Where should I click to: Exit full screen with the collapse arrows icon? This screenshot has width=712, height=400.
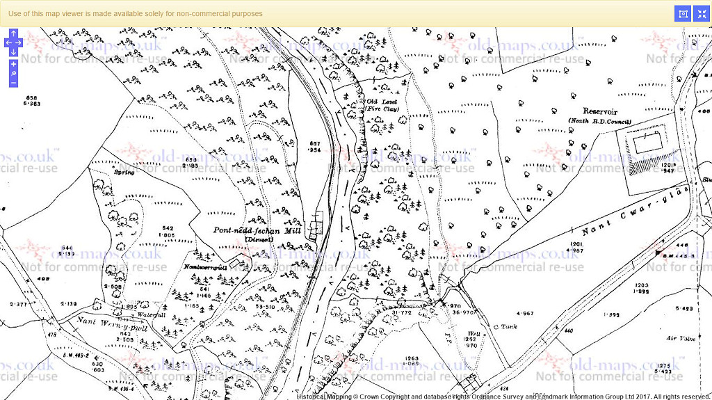click(x=702, y=14)
